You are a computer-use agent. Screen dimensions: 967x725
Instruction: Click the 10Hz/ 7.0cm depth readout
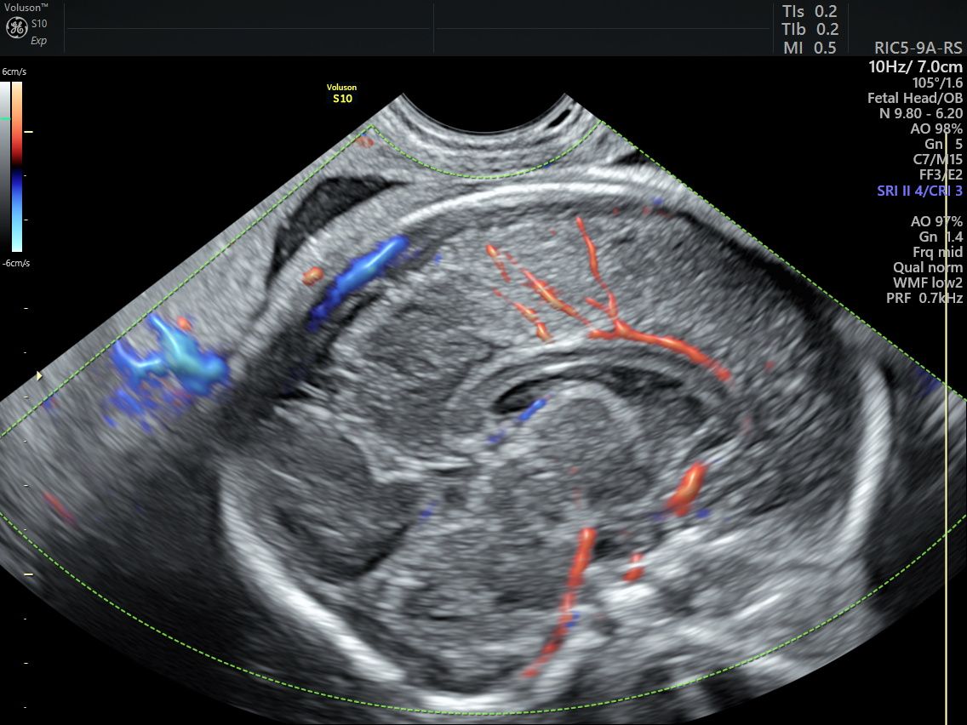coord(915,66)
